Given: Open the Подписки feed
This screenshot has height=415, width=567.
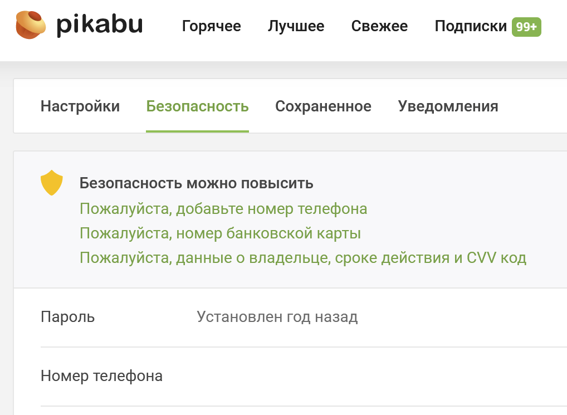Looking at the screenshot, I should tap(471, 26).
